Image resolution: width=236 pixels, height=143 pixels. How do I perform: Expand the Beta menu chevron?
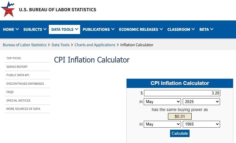[212, 29]
